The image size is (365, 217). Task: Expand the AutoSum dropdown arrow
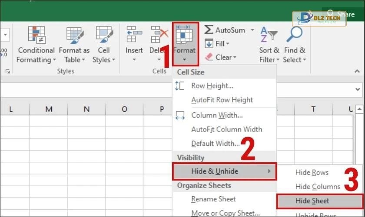(252, 30)
